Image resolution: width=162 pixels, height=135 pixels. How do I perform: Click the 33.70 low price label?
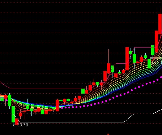23,125
